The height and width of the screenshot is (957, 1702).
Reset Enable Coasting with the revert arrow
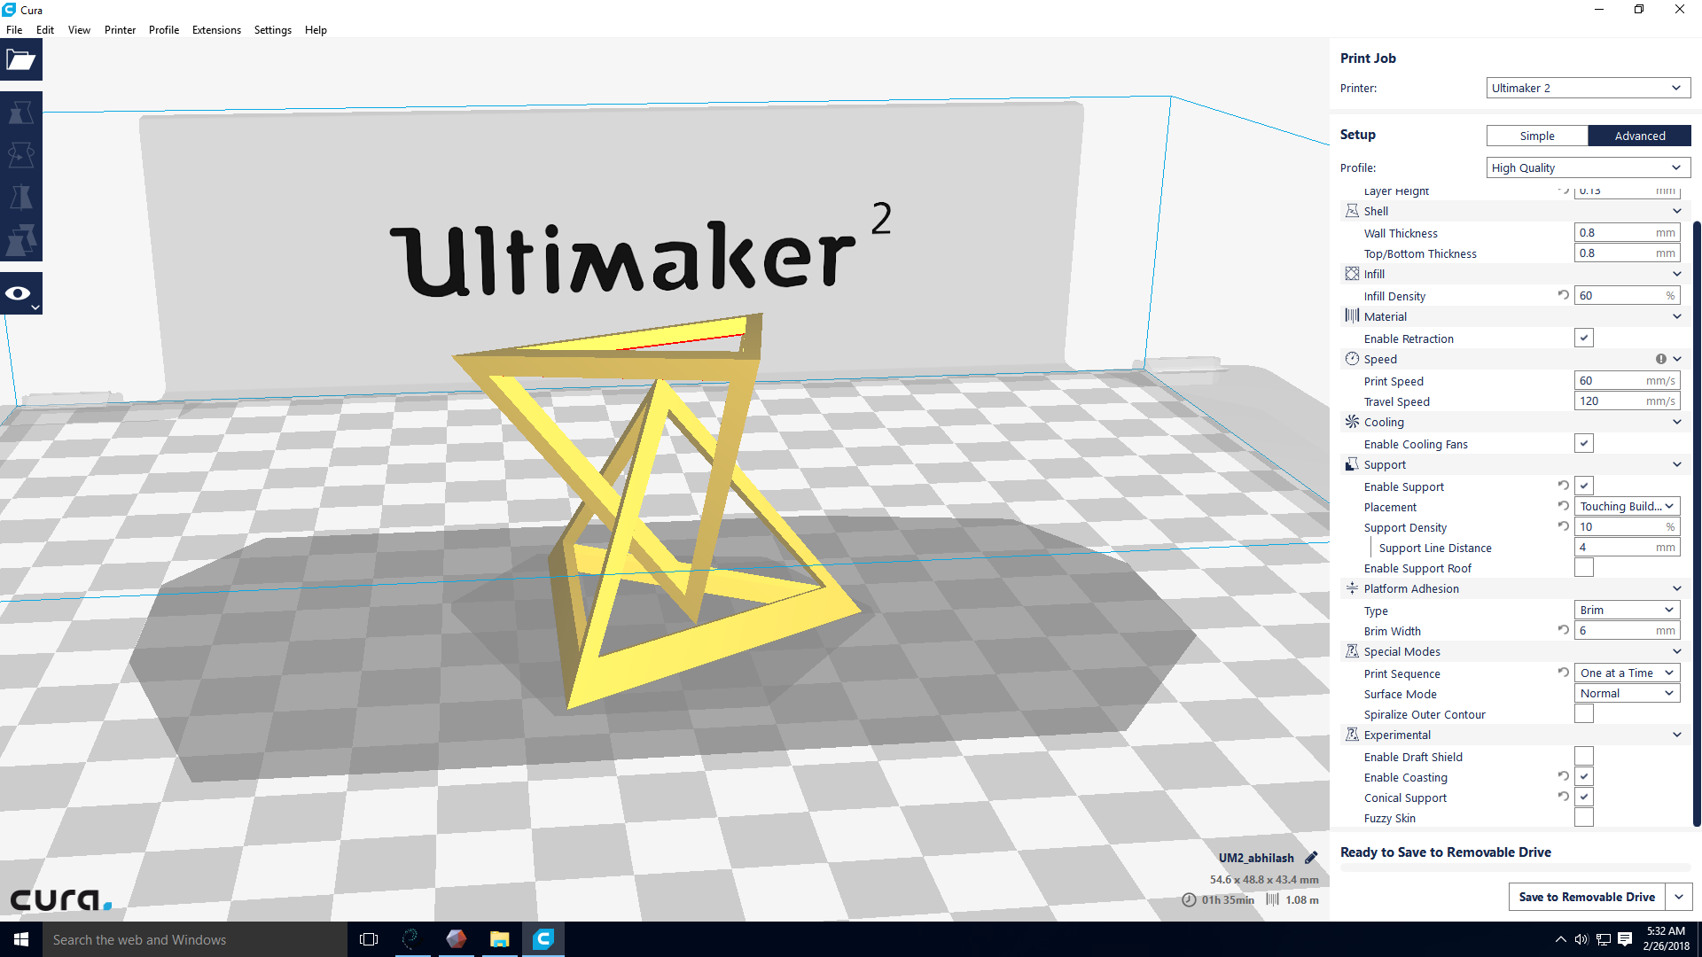[1564, 776]
